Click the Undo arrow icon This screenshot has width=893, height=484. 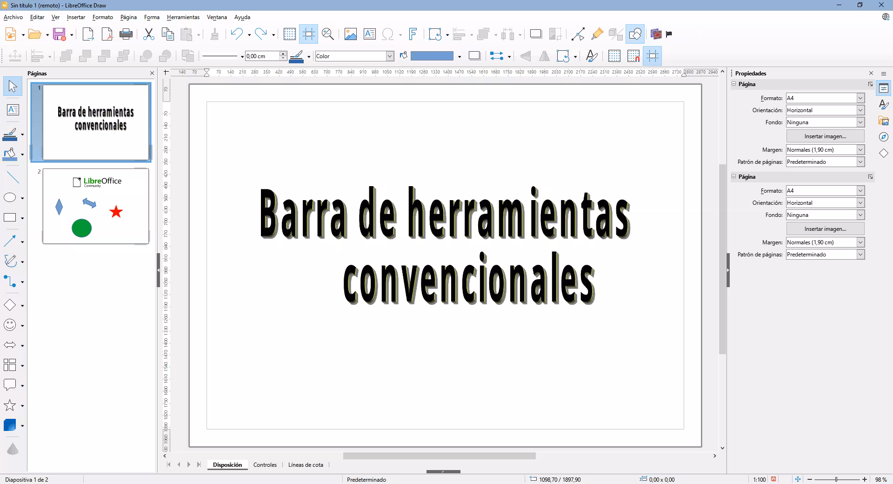[237, 34]
